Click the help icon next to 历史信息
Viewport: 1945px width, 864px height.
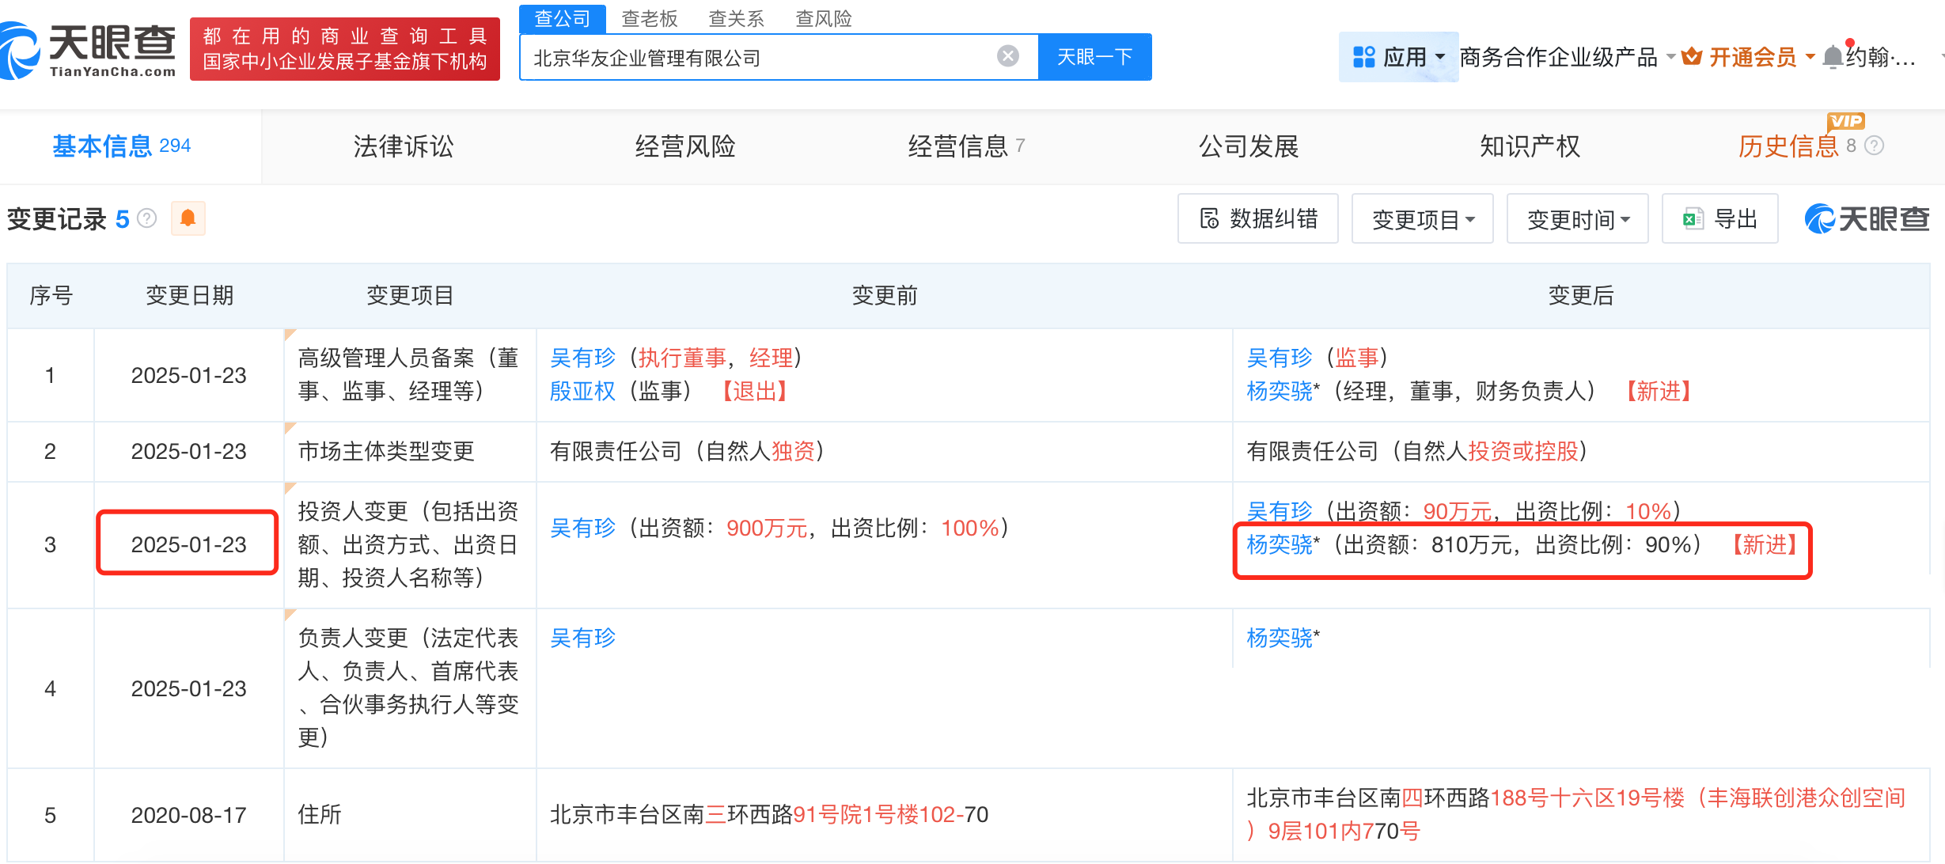[1875, 146]
